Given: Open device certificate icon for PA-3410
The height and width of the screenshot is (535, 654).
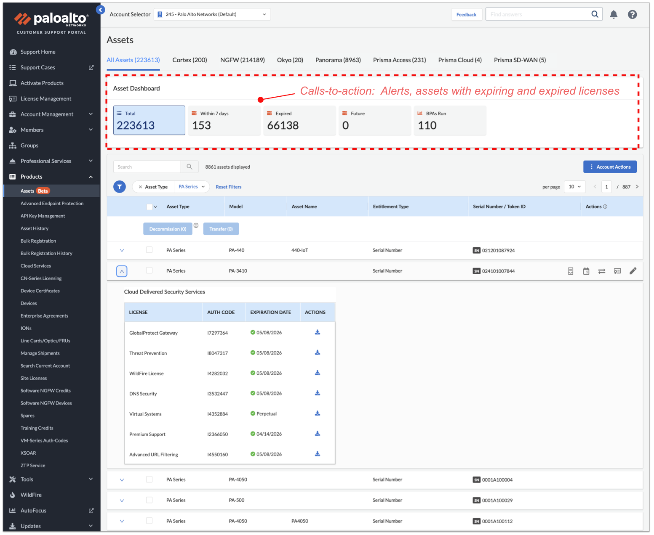Looking at the screenshot, I should [617, 271].
